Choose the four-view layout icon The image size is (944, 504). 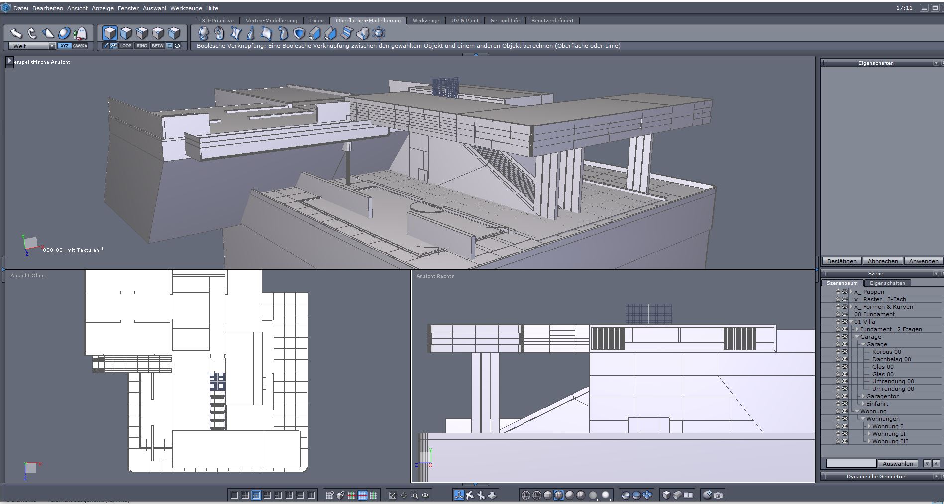pos(245,495)
